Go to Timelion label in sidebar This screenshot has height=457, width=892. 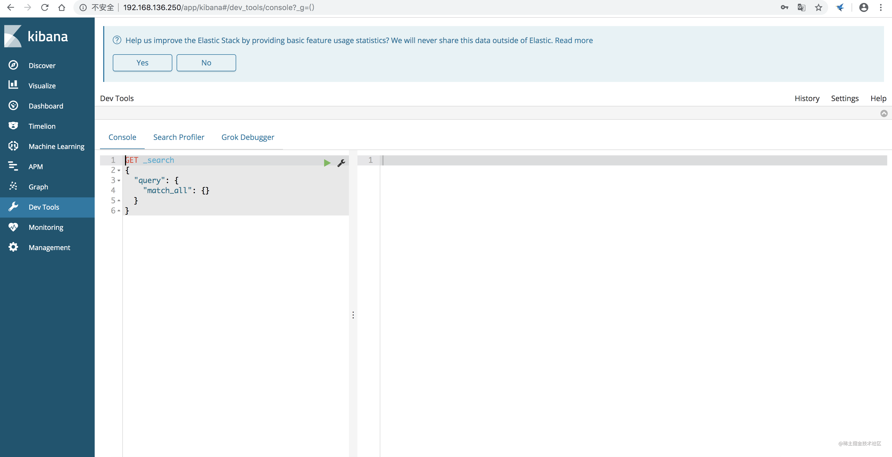[42, 126]
